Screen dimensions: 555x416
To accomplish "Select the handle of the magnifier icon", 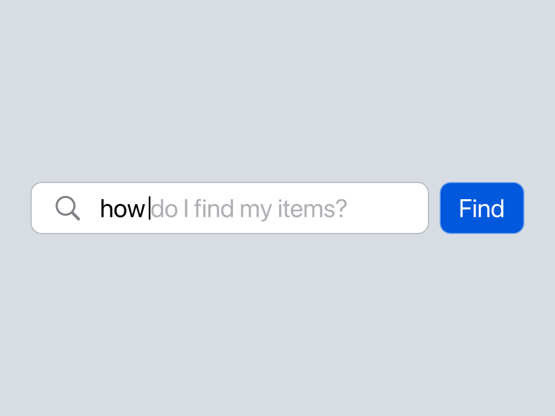I will 75,215.
